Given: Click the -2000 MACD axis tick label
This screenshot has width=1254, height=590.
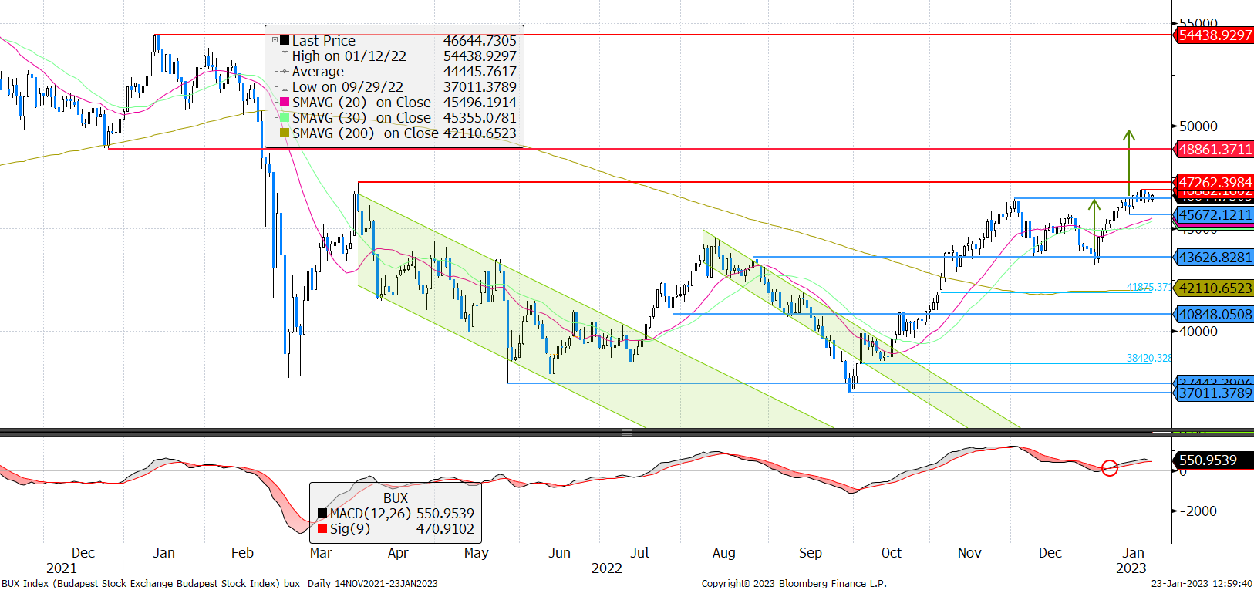Looking at the screenshot, I should [x=1198, y=511].
